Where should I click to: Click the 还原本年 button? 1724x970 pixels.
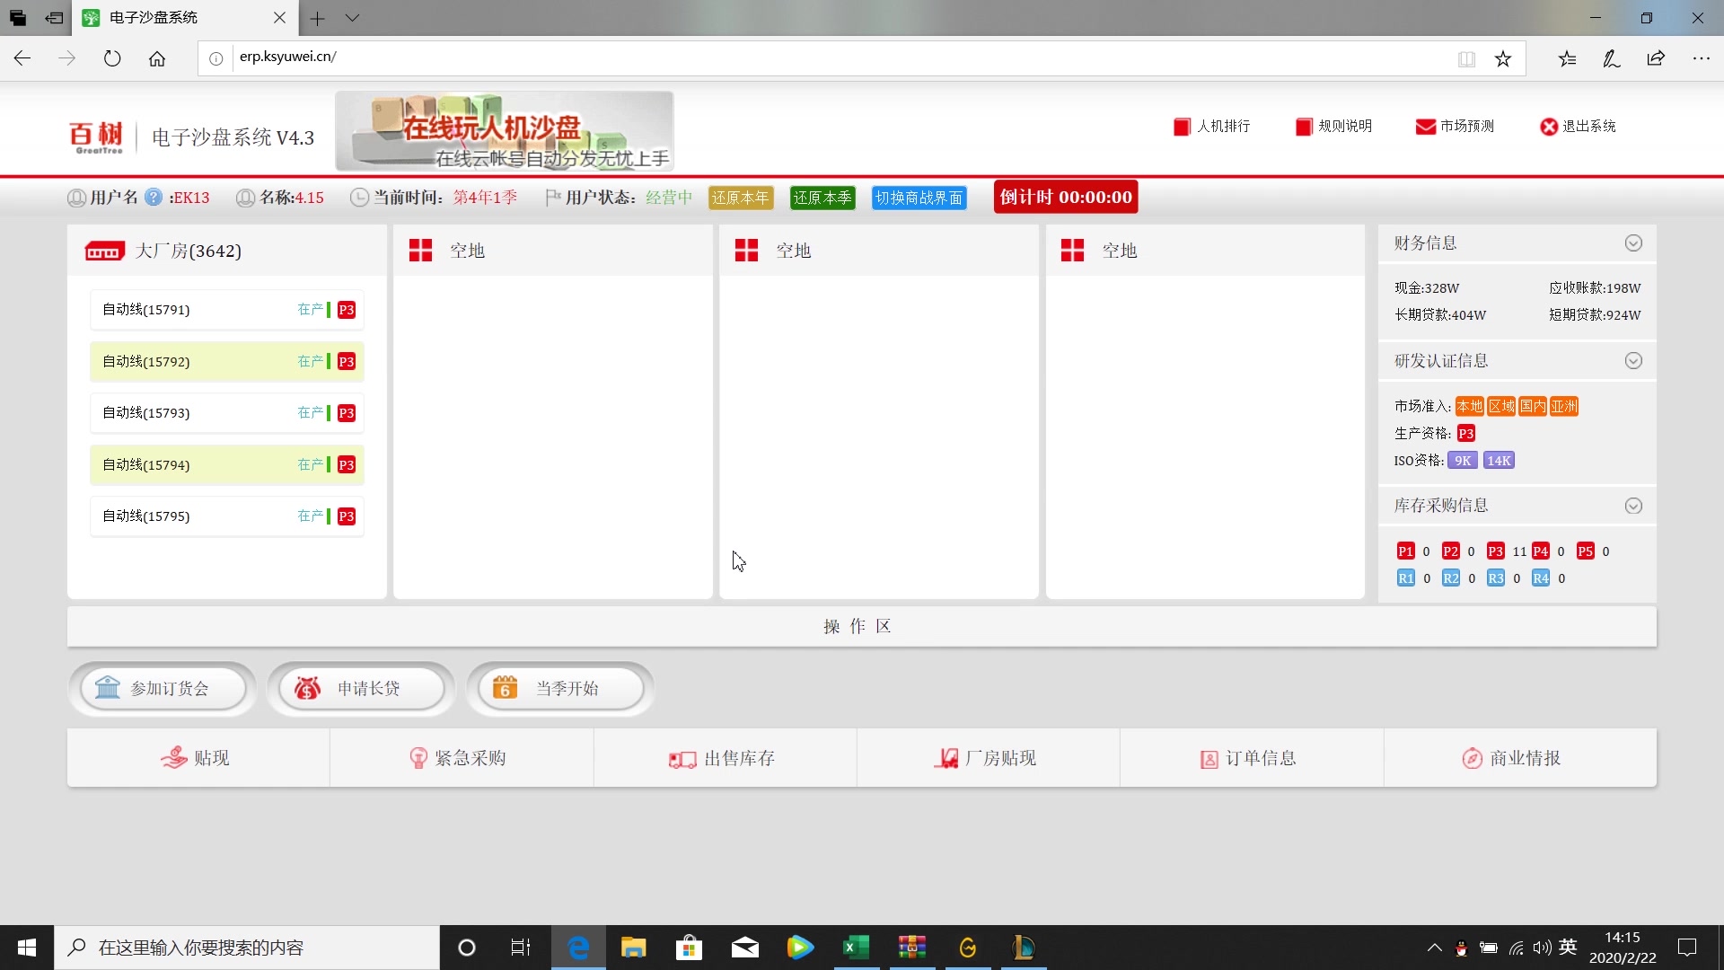click(x=741, y=198)
